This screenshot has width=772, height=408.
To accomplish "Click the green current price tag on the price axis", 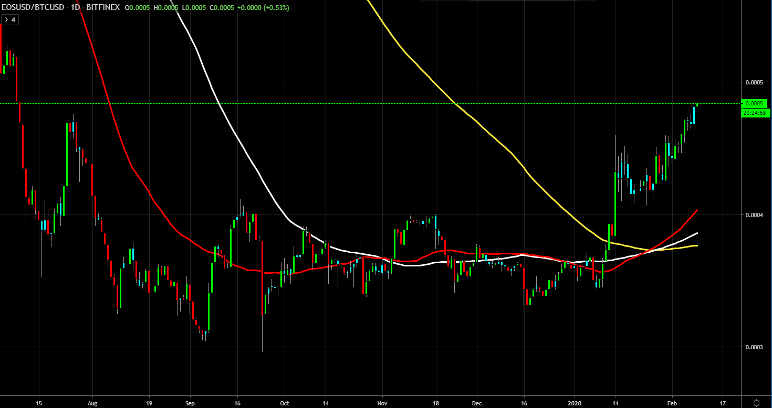I will click(x=754, y=103).
